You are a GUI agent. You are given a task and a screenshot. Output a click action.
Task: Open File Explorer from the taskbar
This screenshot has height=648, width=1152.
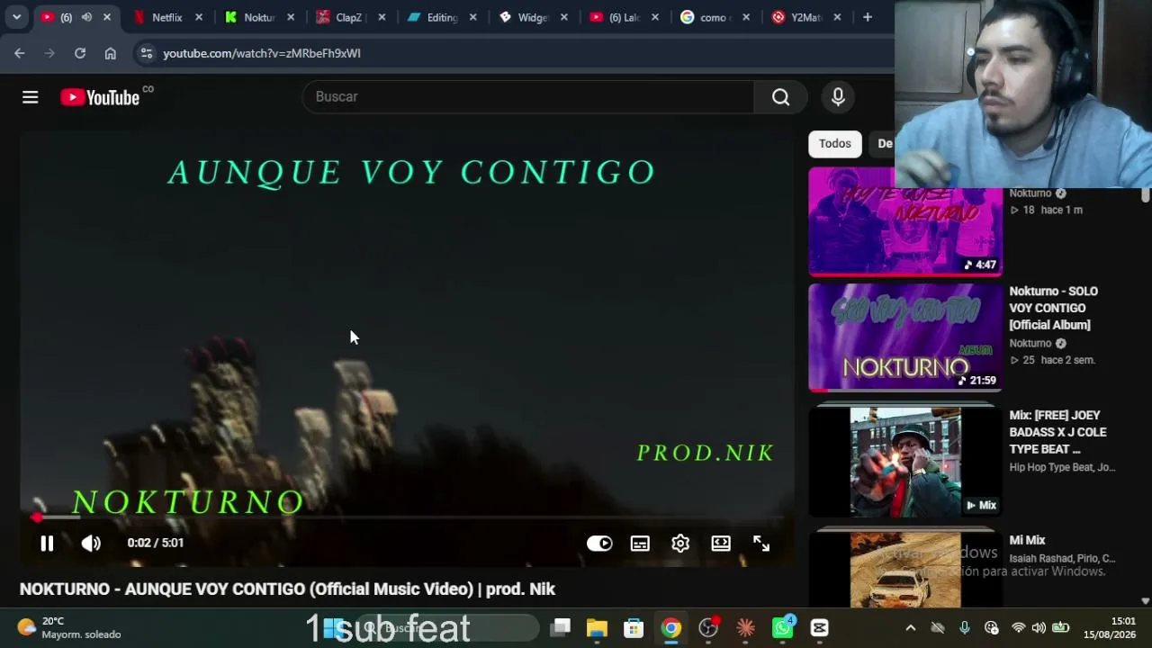597,627
